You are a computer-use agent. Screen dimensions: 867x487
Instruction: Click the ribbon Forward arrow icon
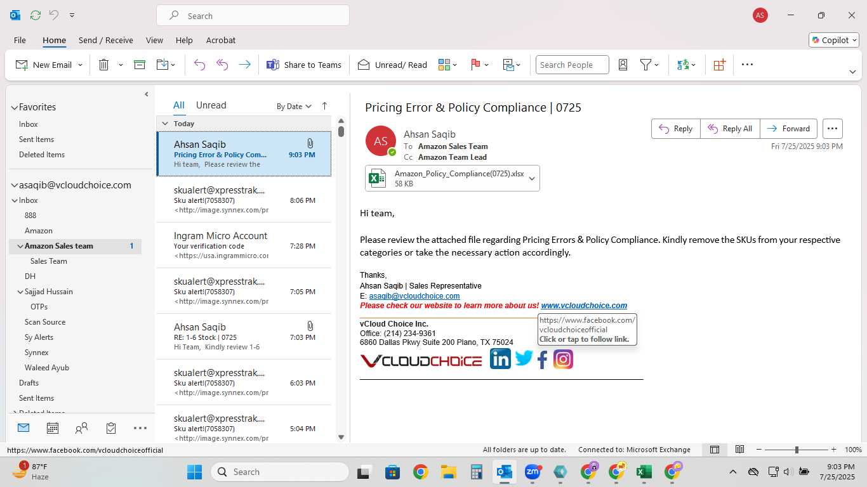244,65
